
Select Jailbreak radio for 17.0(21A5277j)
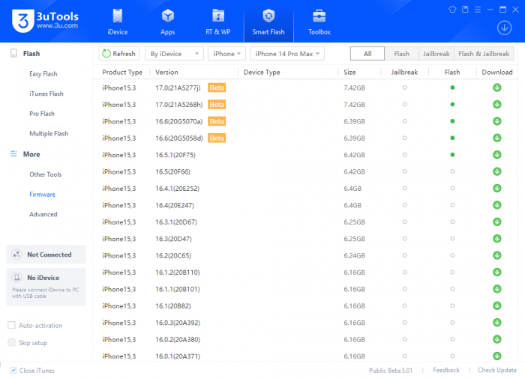(x=404, y=88)
